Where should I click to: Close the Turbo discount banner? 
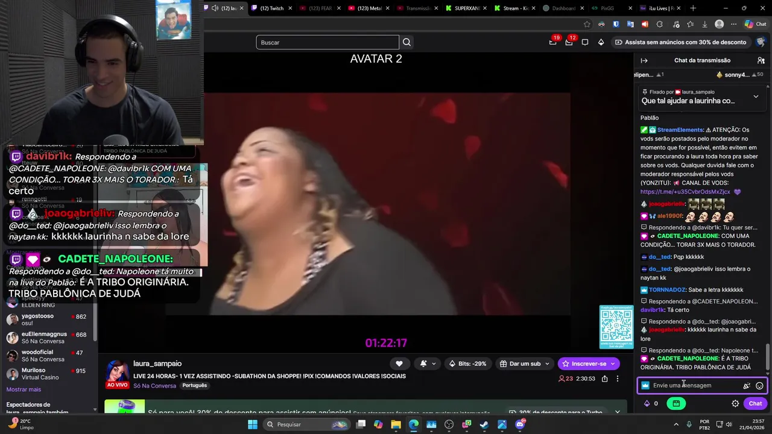click(617, 412)
